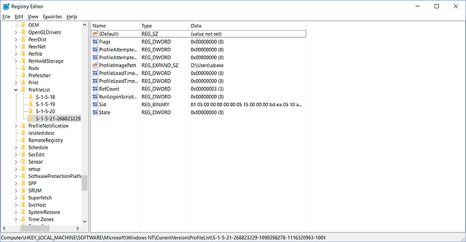Click the REG_BINARY type cell
Viewport: 466px width, 242px height.
[155, 105]
